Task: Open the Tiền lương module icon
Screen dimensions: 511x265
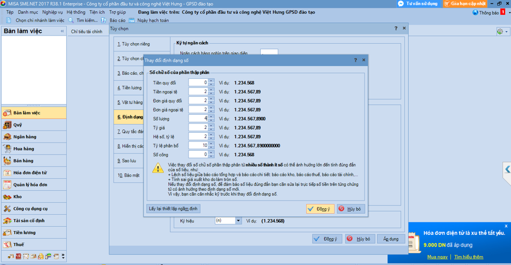Action: 7,233
